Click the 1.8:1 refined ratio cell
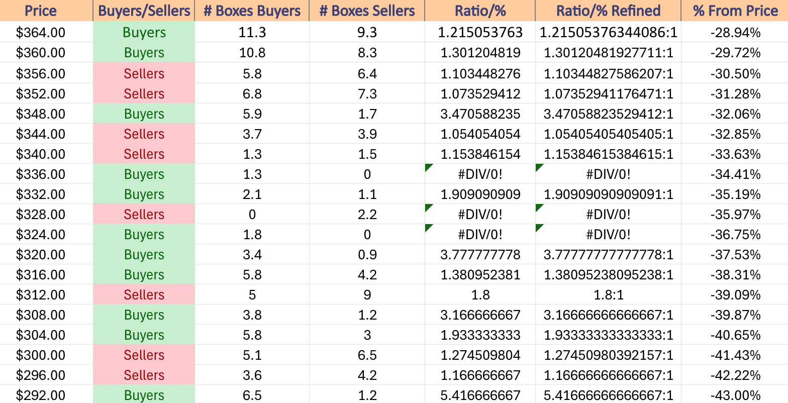The height and width of the screenshot is (403, 788). tap(608, 294)
